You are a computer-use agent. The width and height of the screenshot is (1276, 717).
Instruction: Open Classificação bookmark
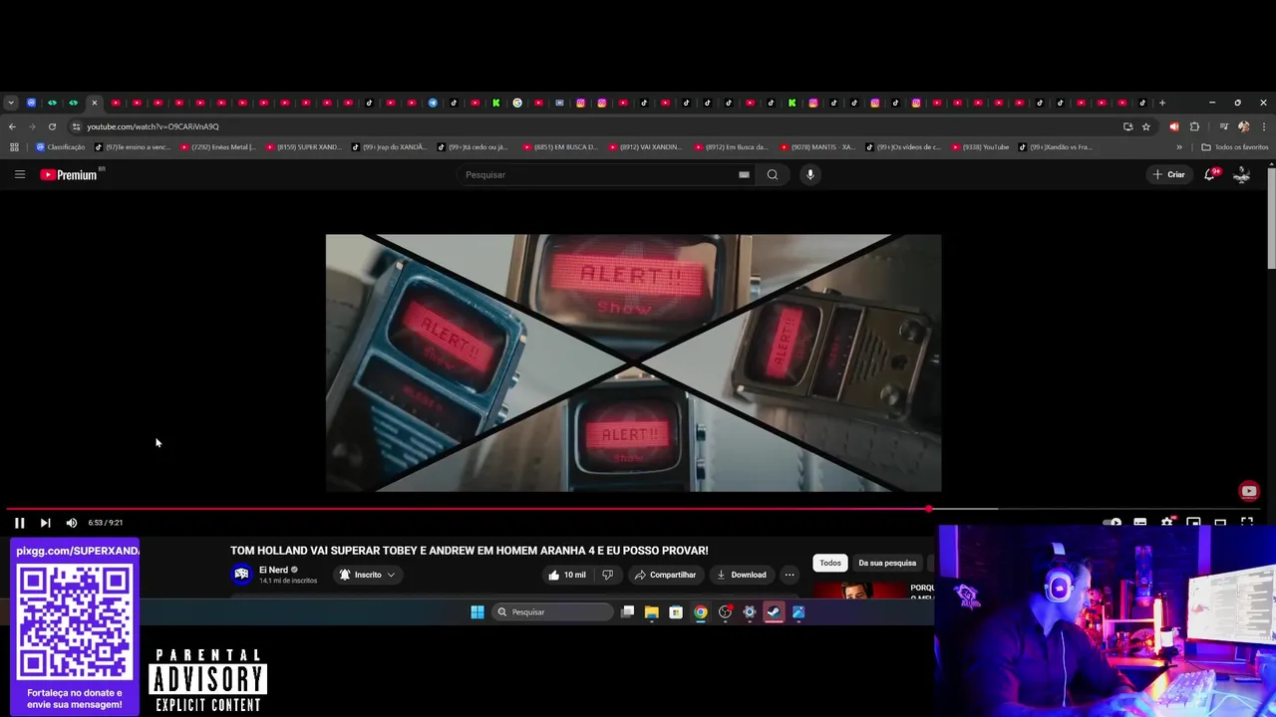pyautogui.click(x=60, y=147)
